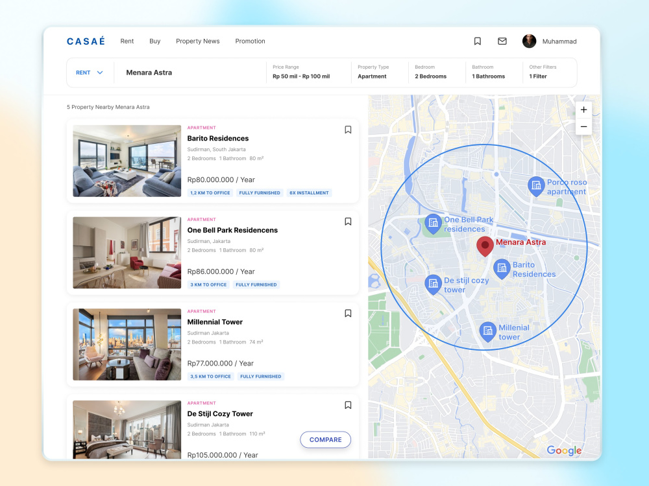The image size is (649, 486).
Task: Click the COMPARE button
Action: (x=325, y=440)
